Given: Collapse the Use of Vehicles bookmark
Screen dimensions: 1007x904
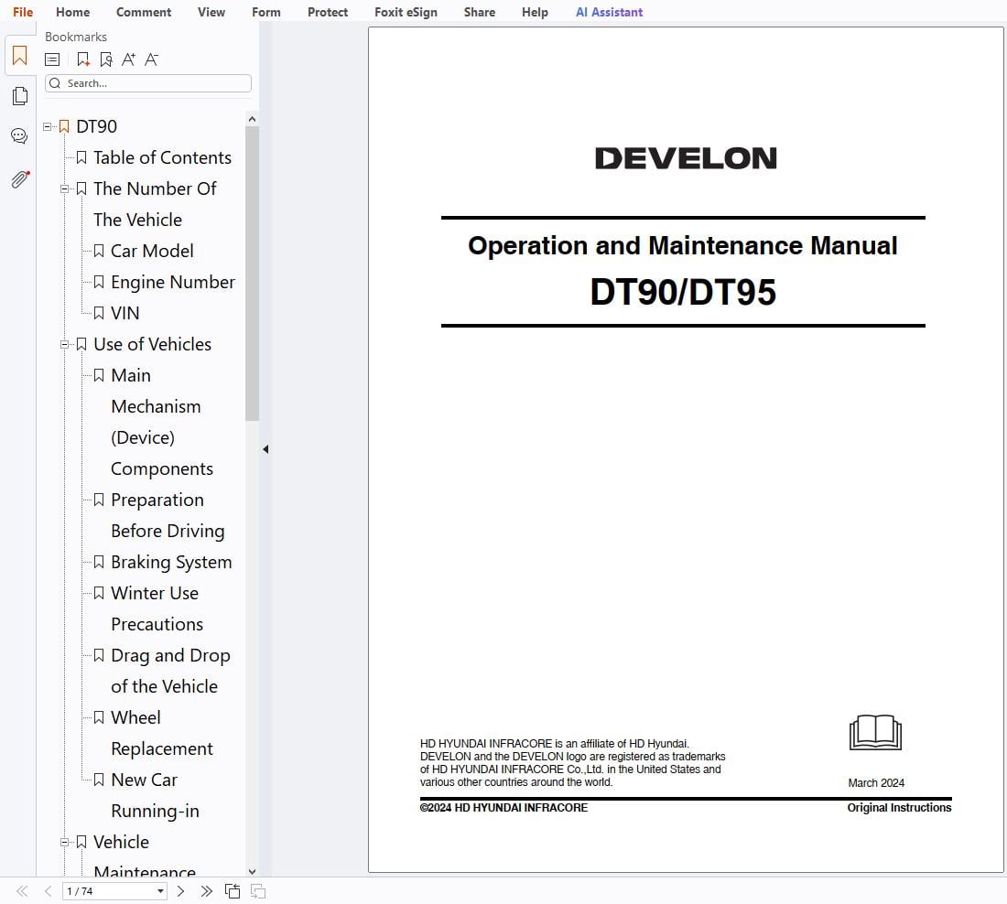Looking at the screenshot, I should 64,344.
